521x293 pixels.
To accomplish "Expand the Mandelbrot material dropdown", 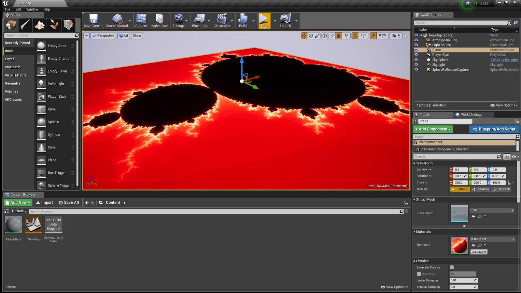I will coord(513,239).
